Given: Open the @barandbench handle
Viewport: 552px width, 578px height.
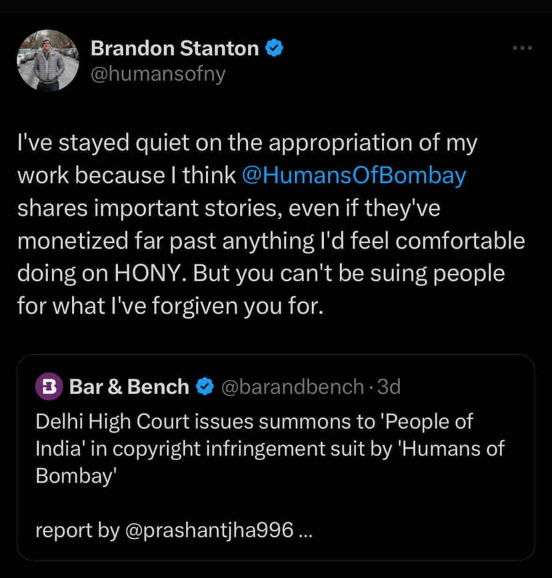Looking at the screenshot, I should click(291, 386).
